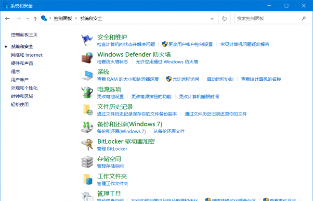
Task: Go up one level with up arrow
Action: (35, 19)
